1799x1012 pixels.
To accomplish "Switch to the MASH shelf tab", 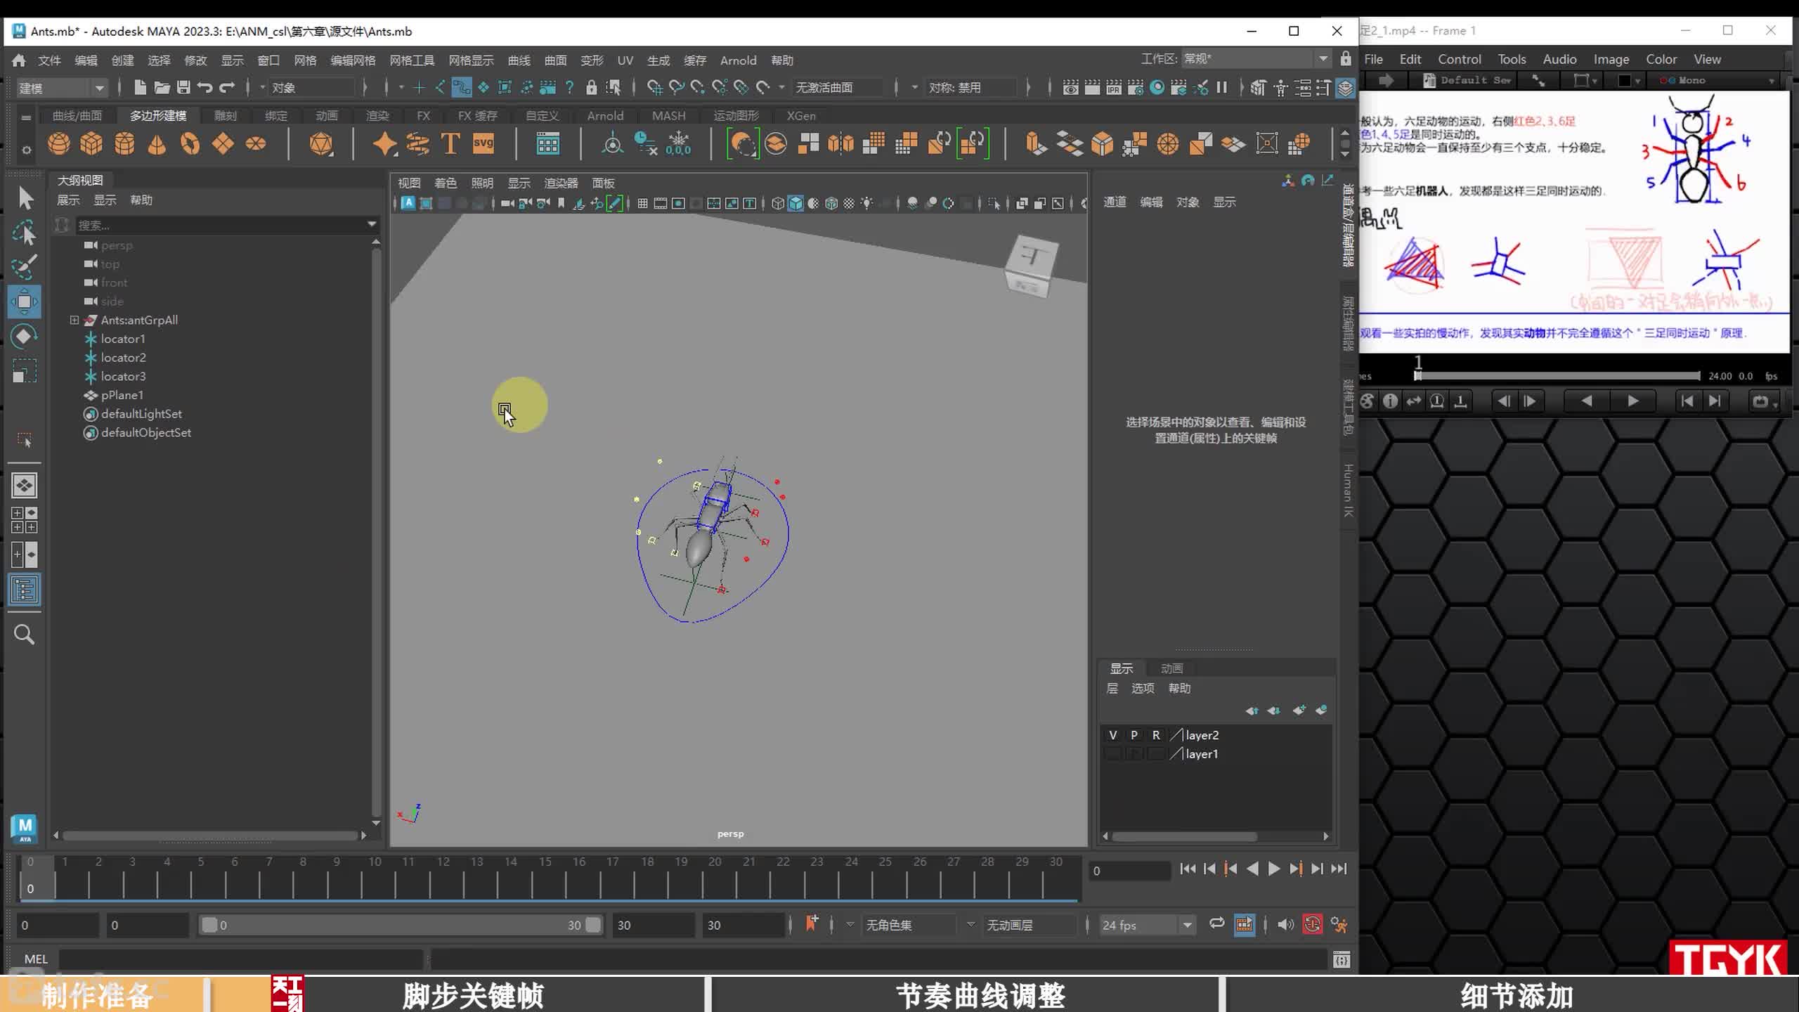I will coord(668,115).
